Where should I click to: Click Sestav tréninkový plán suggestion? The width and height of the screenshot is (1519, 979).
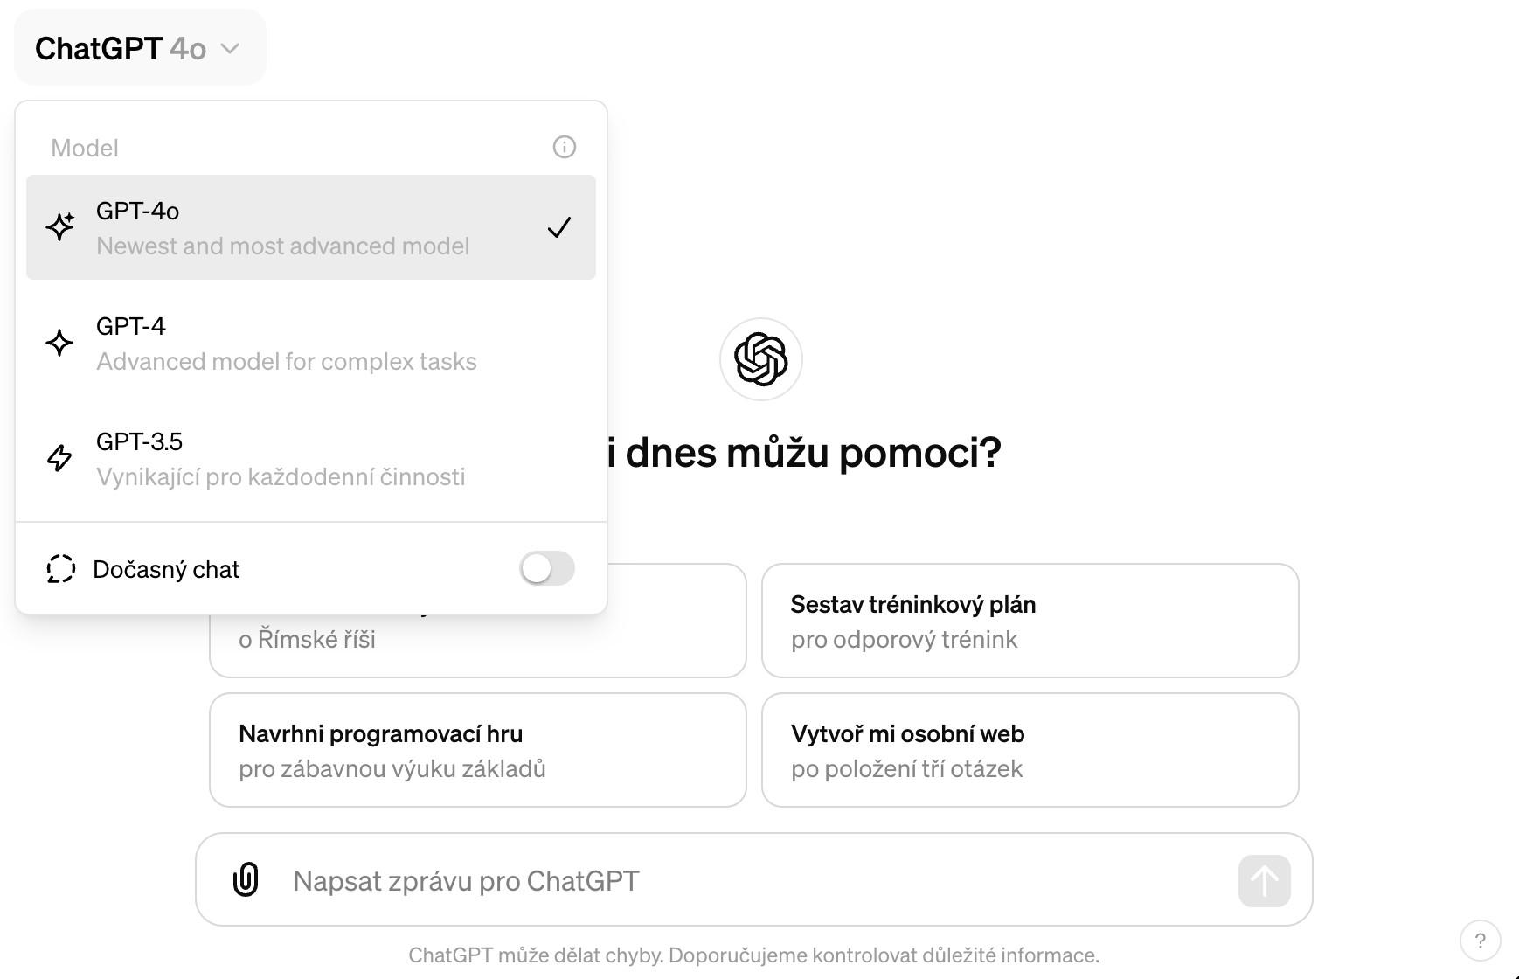click(x=1030, y=621)
